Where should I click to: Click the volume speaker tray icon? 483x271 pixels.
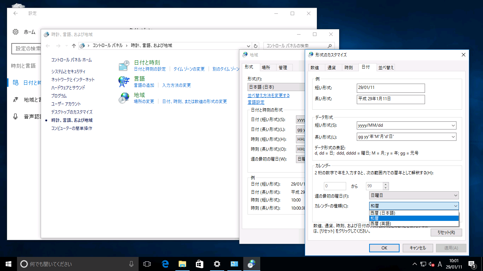coord(431,264)
